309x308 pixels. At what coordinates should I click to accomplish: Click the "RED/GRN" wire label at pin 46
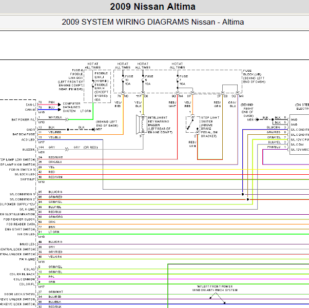coord(55,177)
